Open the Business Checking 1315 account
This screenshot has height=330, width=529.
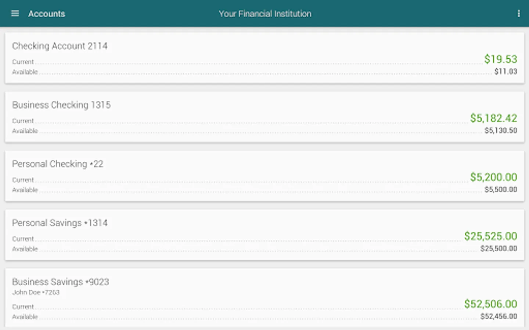point(61,105)
